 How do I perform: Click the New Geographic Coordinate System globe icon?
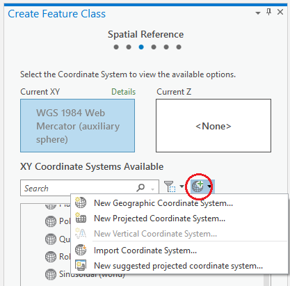click(x=81, y=202)
